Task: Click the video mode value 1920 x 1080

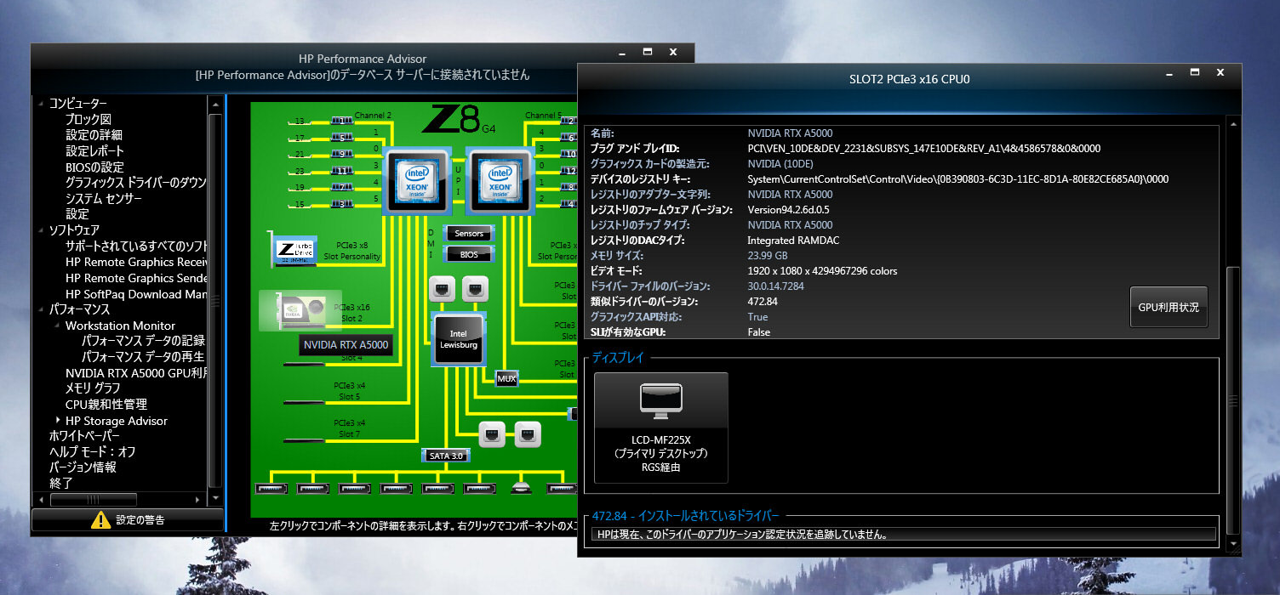Action: pos(822,271)
